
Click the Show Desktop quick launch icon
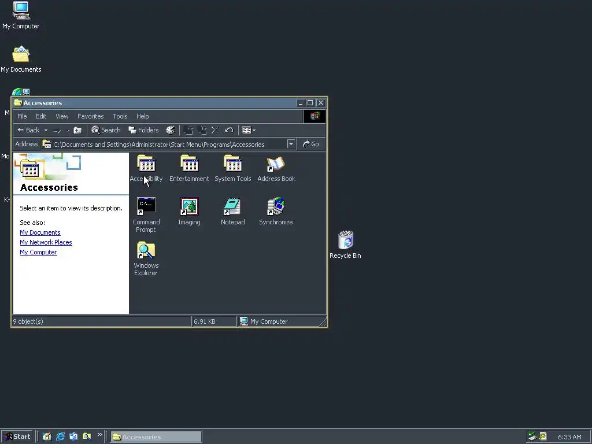(x=47, y=436)
